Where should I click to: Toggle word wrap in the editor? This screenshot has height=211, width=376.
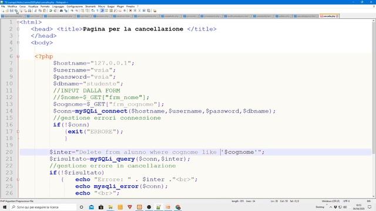point(93,11)
